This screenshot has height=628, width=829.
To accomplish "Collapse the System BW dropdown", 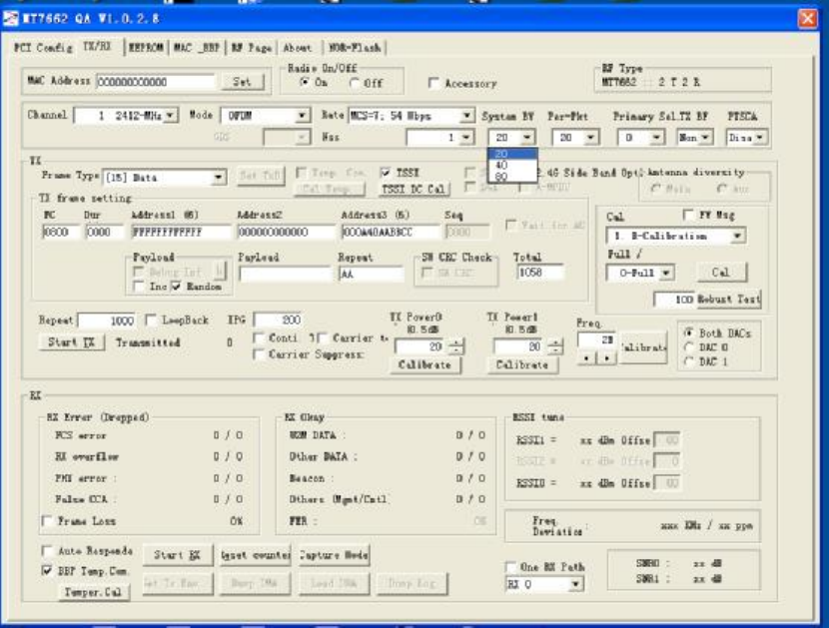I will 527,138.
